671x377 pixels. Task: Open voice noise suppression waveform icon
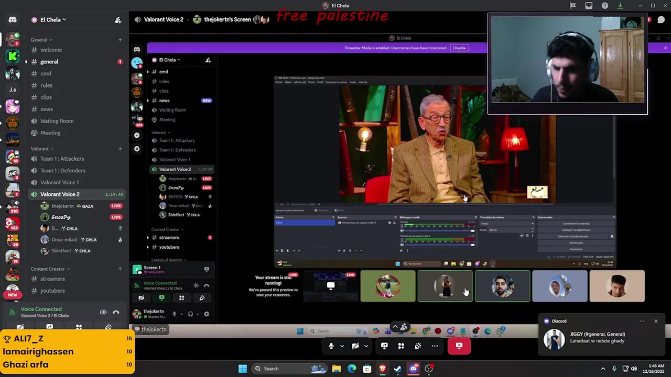103,312
